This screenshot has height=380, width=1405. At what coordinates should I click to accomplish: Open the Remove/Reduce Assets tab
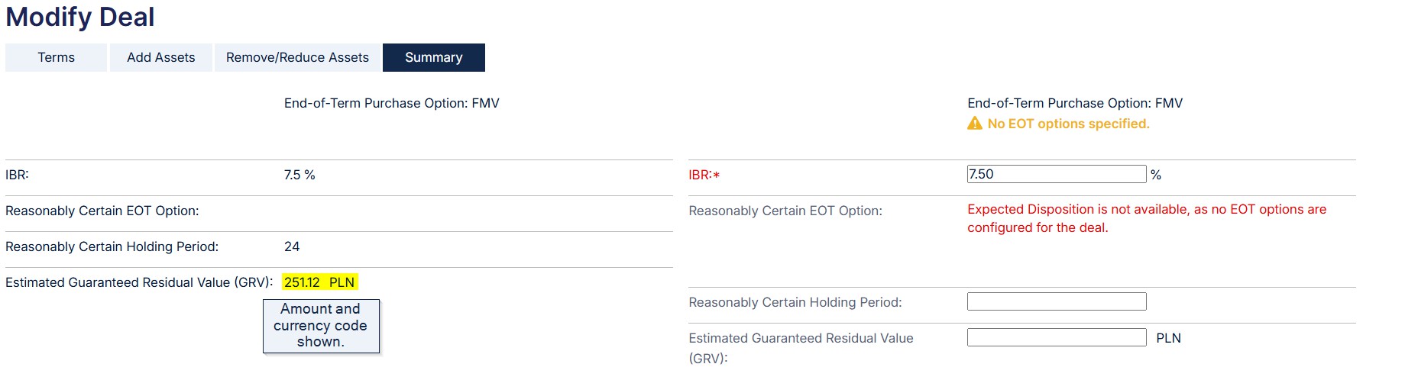pyautogui.click(x=297, y=58)
